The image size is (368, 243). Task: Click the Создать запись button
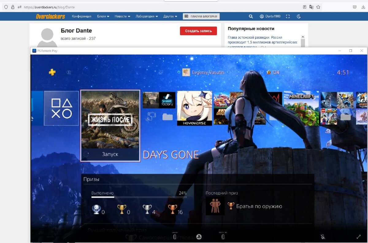198,31
